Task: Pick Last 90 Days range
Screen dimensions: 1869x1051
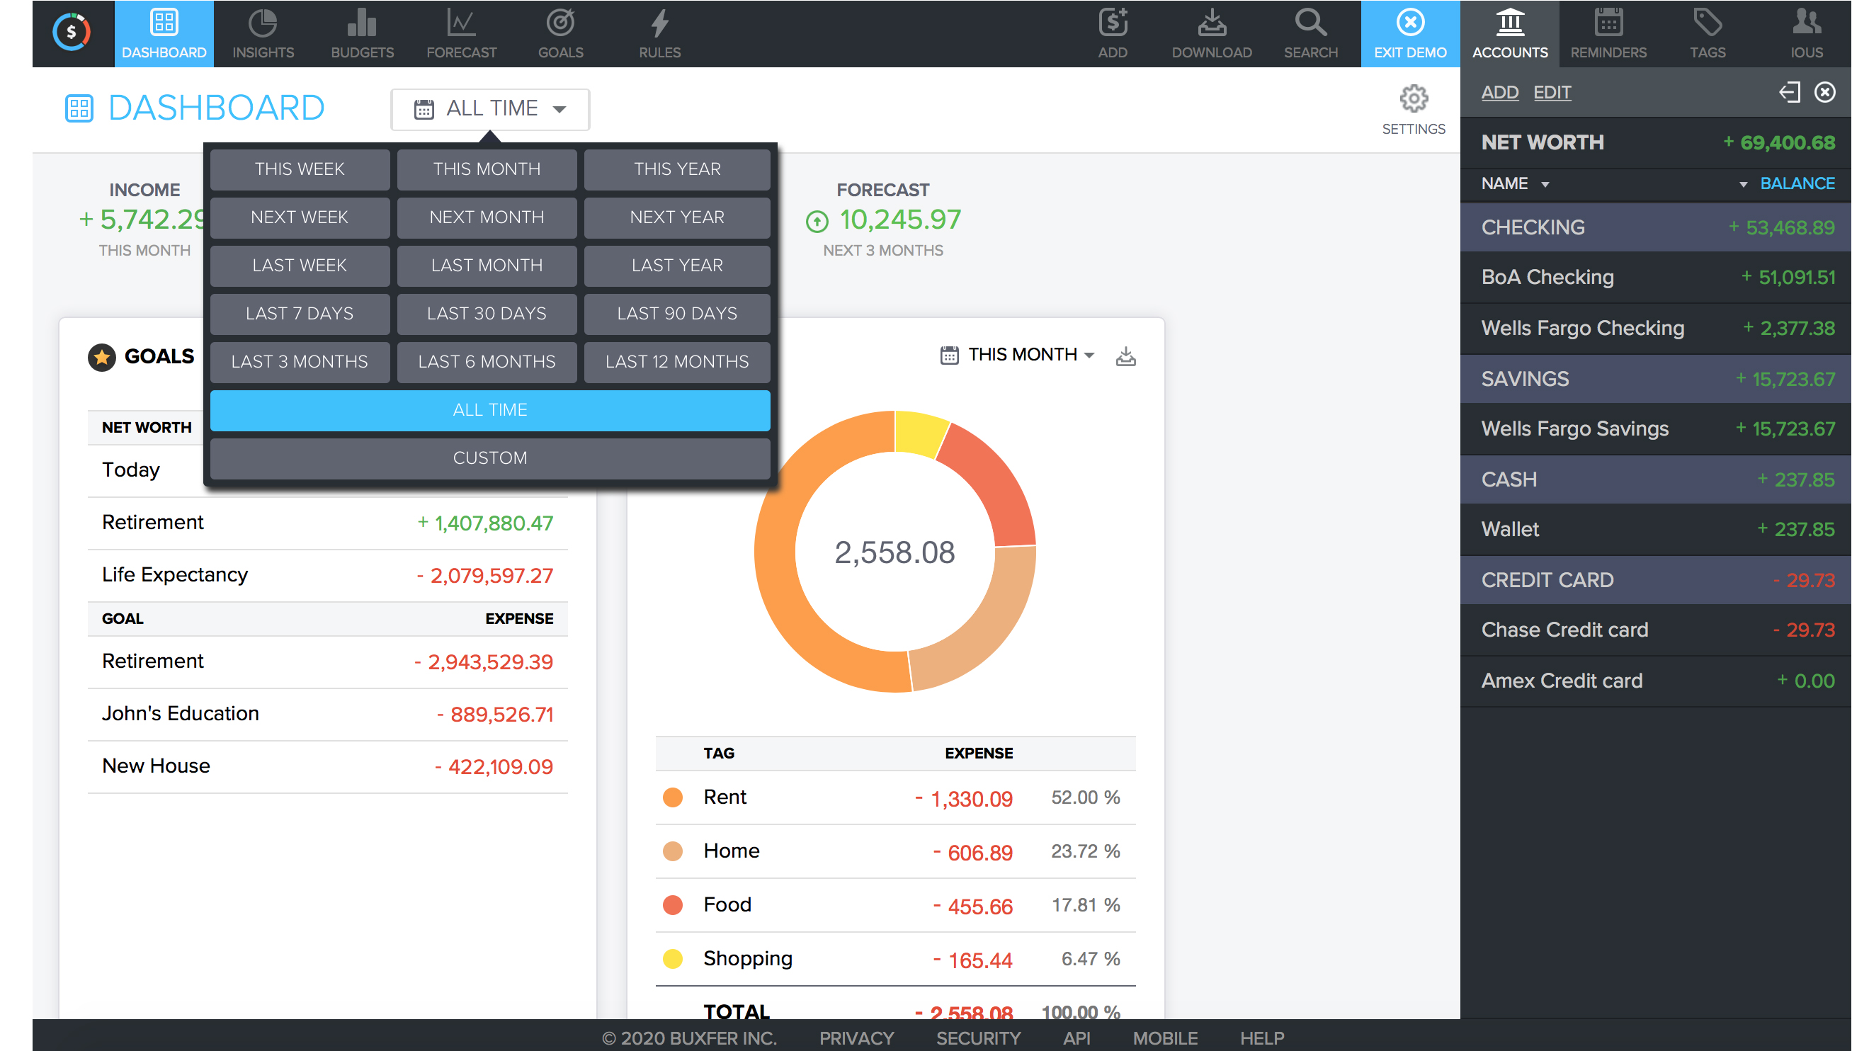Action: (677, 314)
